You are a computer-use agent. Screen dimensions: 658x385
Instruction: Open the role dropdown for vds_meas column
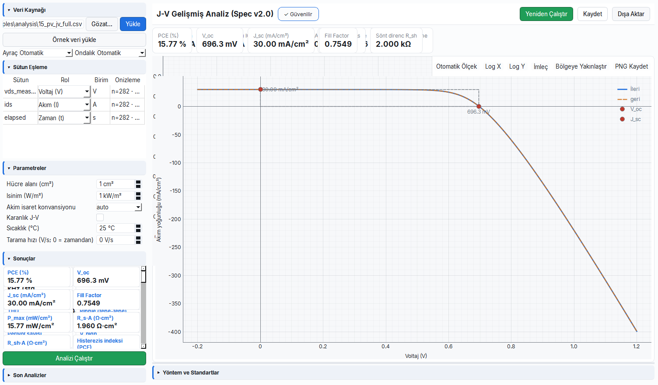pyautogui.click(x=64, y=91)
